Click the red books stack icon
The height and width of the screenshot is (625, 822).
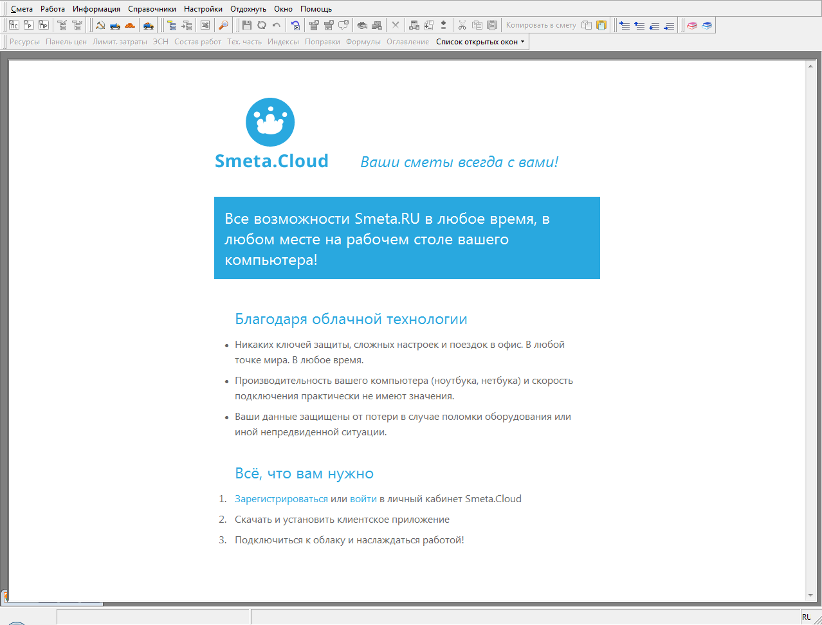coord(692,25)
